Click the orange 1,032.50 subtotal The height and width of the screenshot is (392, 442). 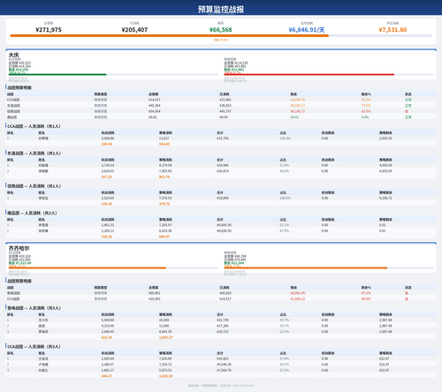tap(166, 376)
